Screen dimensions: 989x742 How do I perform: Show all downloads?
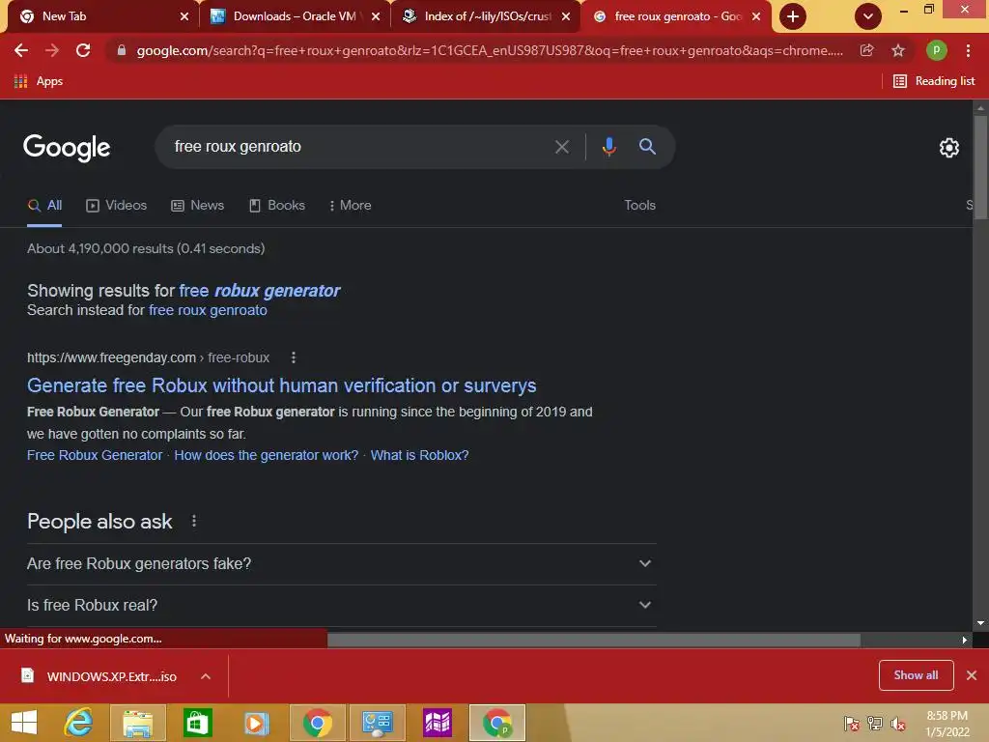tap(916, 675)
